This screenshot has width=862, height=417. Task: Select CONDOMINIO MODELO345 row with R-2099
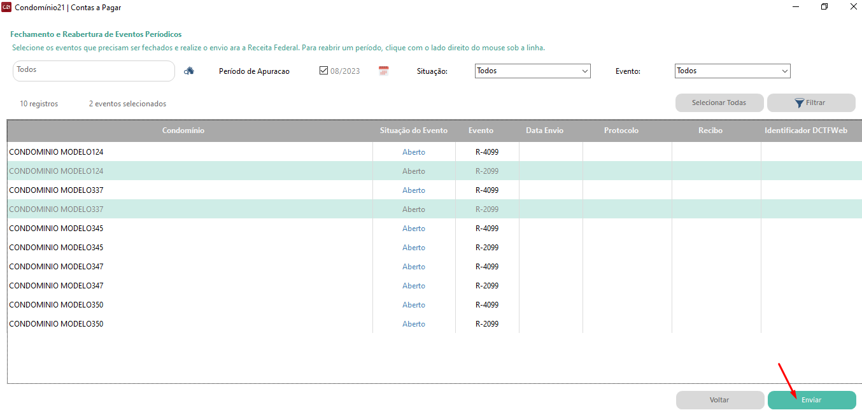point(434,248)
